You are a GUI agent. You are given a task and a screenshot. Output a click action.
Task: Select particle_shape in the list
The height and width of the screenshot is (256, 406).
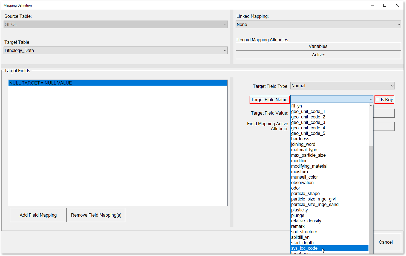click(330, 193)
